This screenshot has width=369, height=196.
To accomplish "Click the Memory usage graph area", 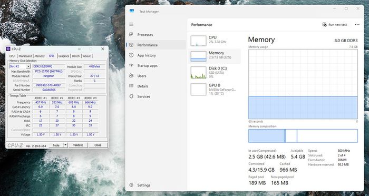I will (x=303, y=84).
